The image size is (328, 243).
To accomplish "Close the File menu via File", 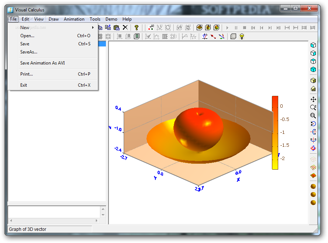I will [13, 19].
